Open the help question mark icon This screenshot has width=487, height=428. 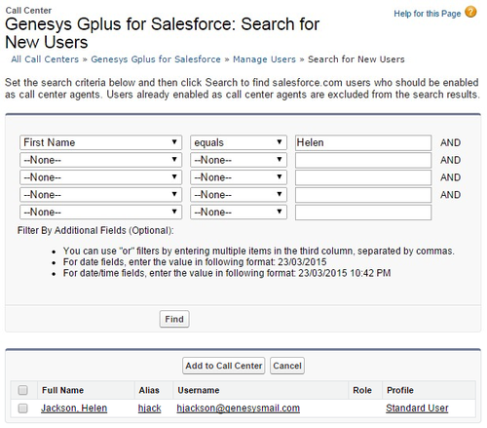[470, 13]
